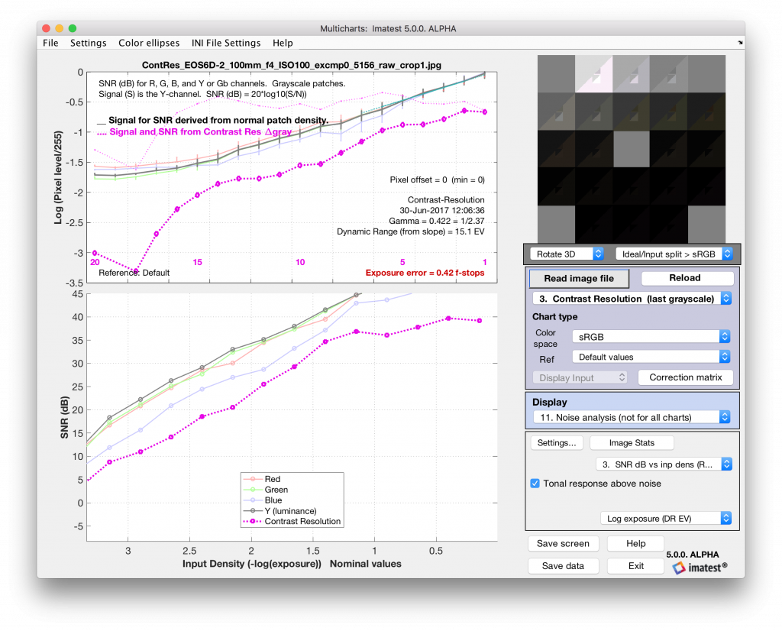Toggle Tonal response above noise checkbox
Viewport: 782px width, 631px height.
pos(535,484)
